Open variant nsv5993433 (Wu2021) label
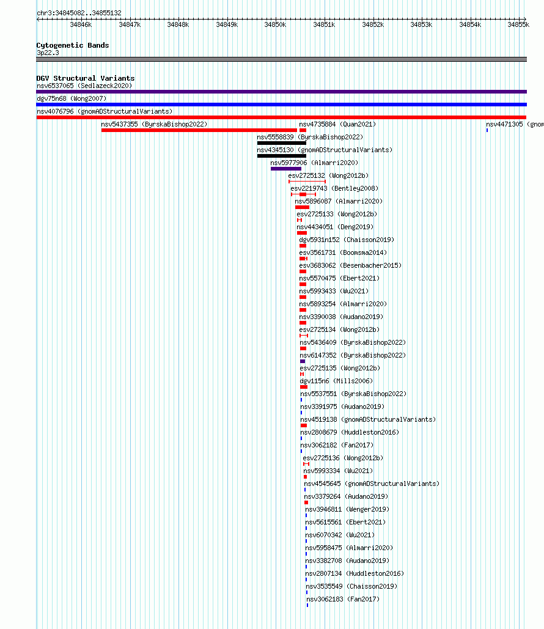Screen dimensions: 544x629 tap(334, 291)
